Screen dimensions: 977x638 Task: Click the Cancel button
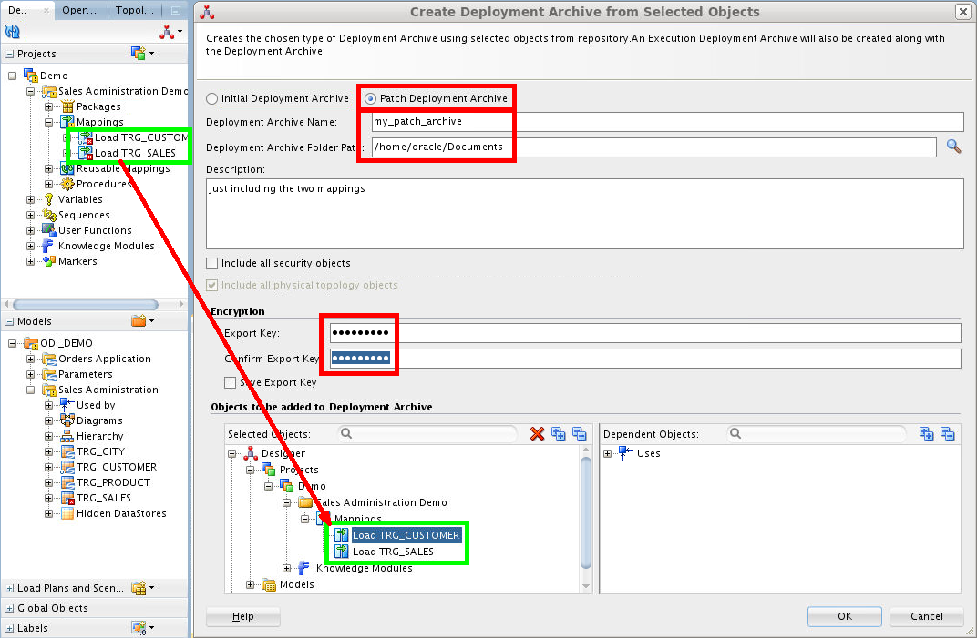927,616
